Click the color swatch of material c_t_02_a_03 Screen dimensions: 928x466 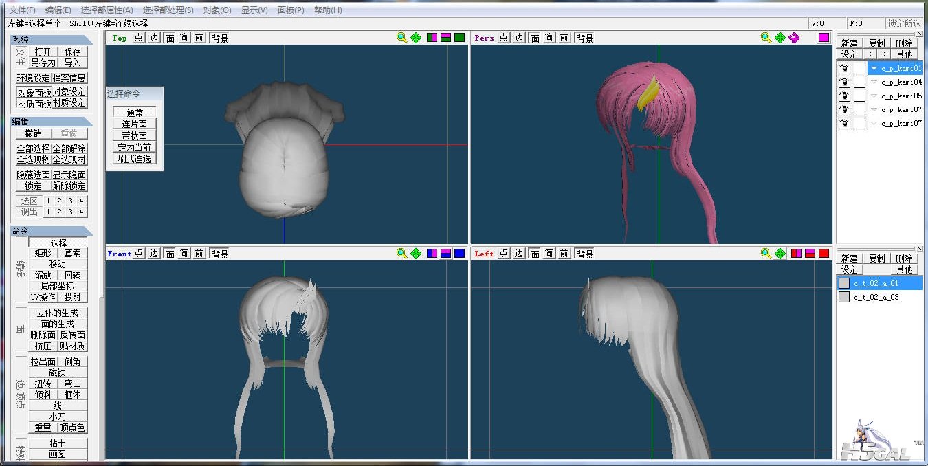click(x=844, y=298)
